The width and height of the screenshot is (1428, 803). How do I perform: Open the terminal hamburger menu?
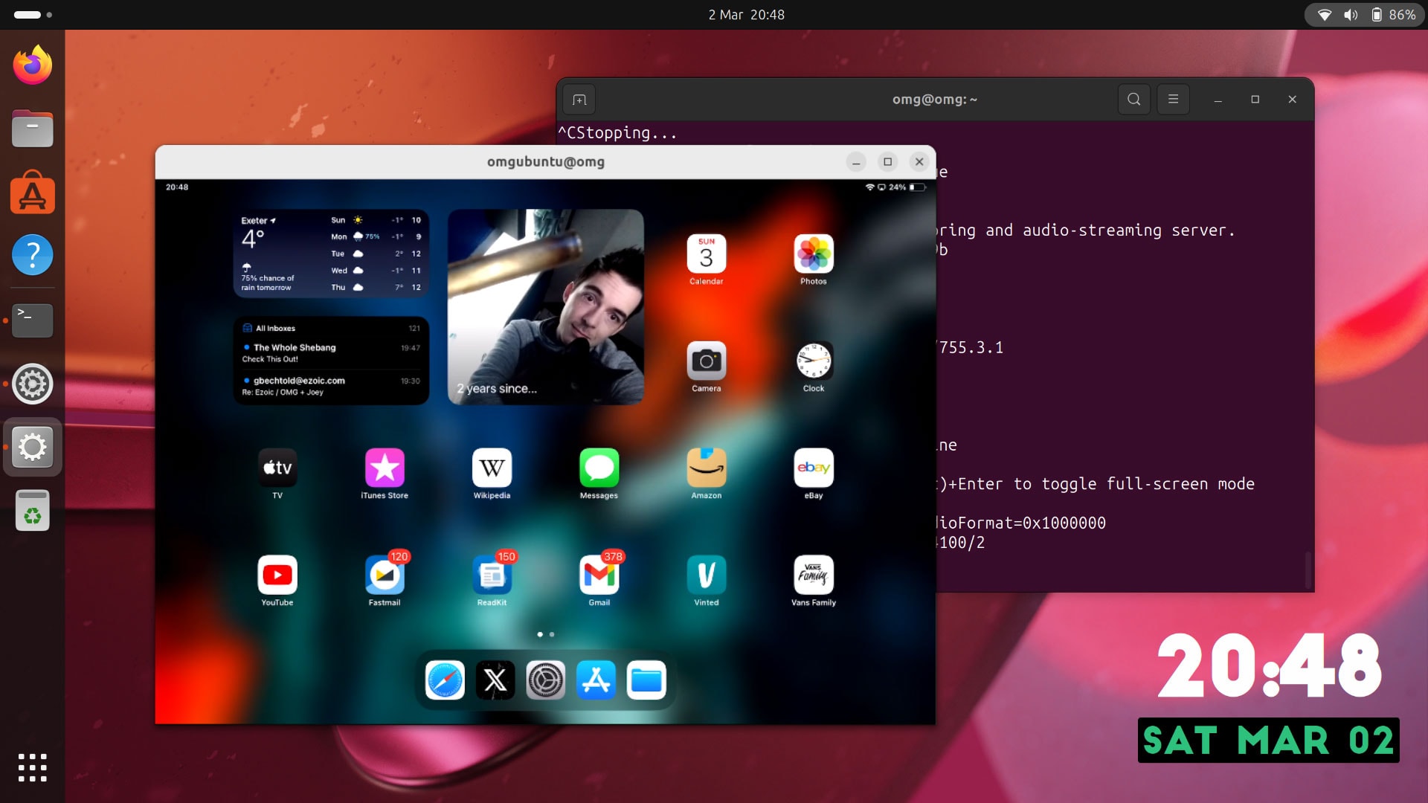click(x=1173, y=99)
